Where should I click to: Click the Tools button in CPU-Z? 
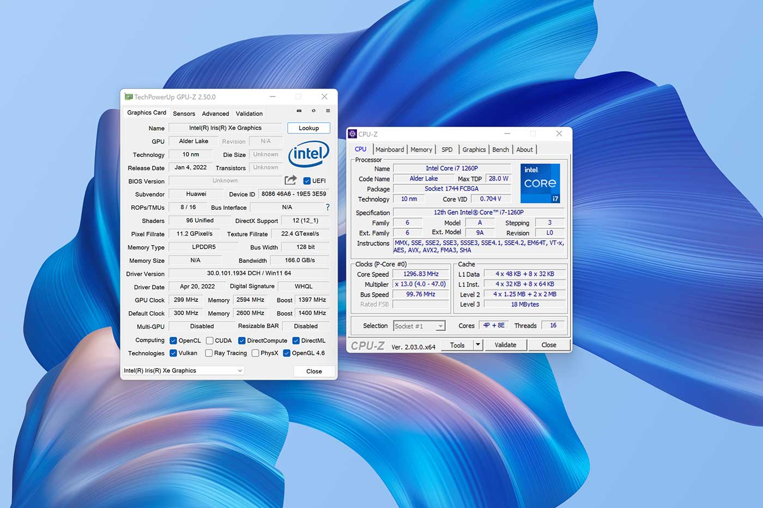[x=457, y=344]
